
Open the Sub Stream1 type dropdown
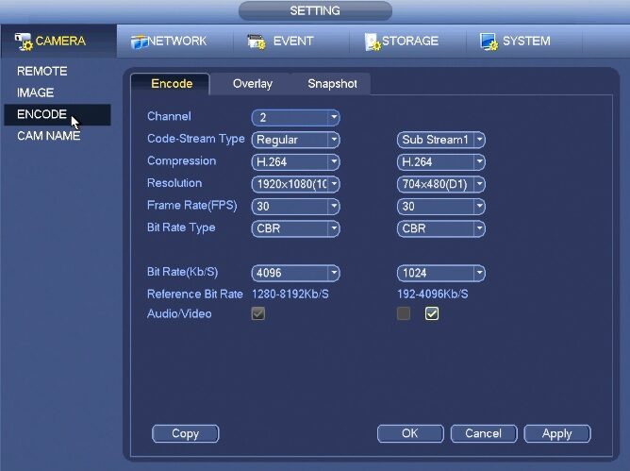(x=440, y=140)
